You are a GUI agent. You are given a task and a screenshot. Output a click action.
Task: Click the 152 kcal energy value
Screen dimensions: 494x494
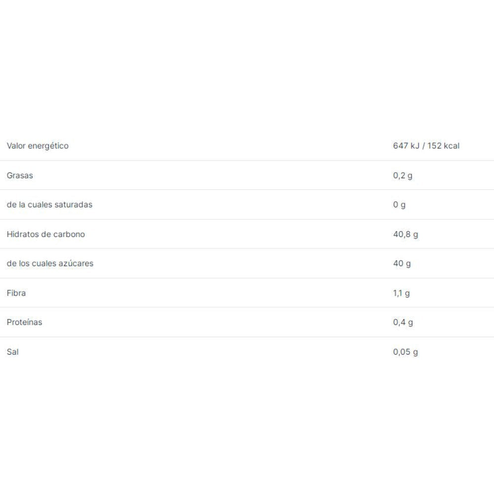tap(443, 146)
